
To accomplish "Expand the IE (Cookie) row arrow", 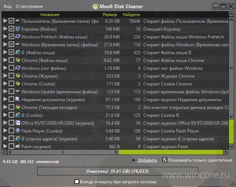I will point(5,115).
